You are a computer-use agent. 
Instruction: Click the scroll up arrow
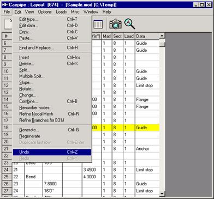point(162,36)
